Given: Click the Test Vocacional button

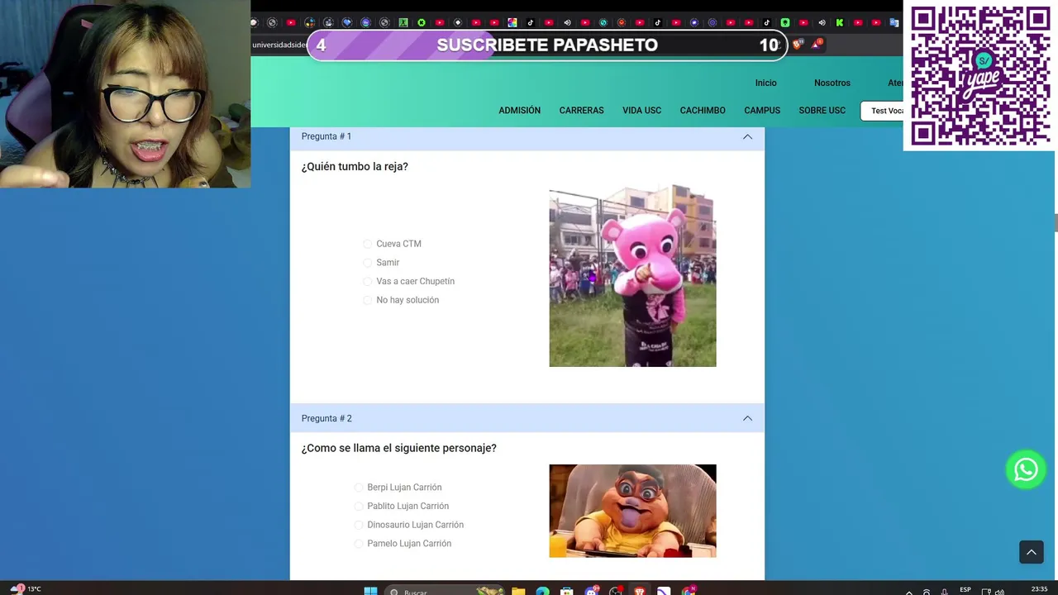Looking at the screenshot, I should 882,111.
